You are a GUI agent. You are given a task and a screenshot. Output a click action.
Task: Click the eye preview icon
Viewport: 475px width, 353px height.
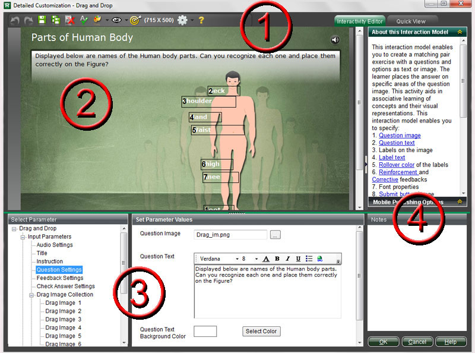pos(116,20)
